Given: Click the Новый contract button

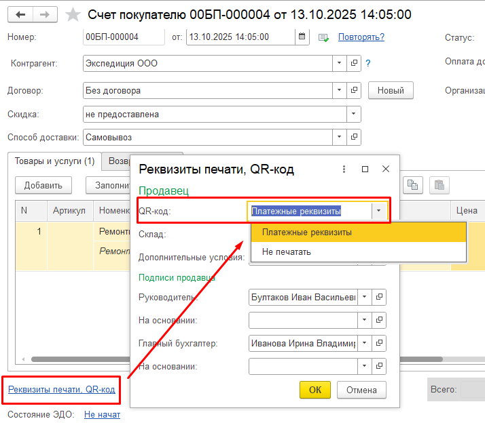Looking at the screenshot, I should click(x=391, y=90).
